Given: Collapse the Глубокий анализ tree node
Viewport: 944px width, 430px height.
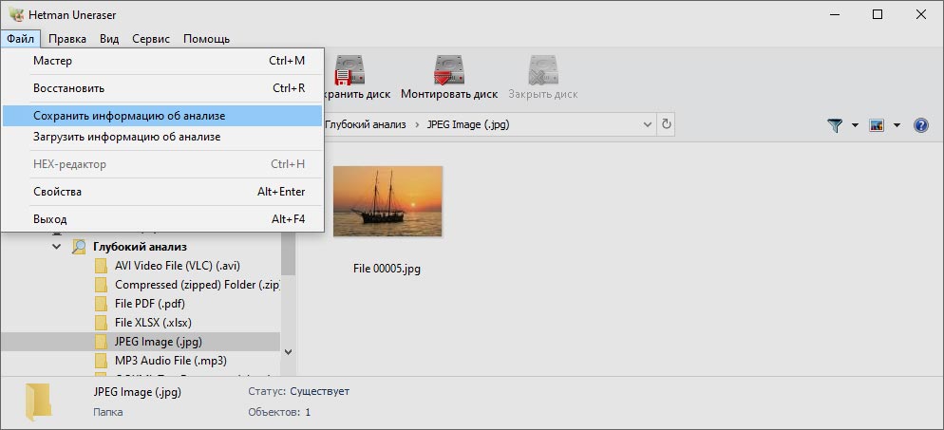Looking at the screenshot, I should point(57,247).
